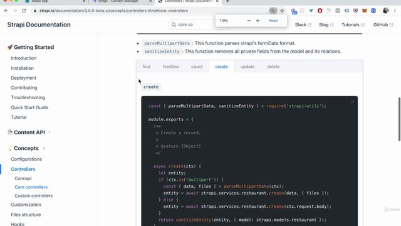401x226 pixels.
Task: Expand the Content API section arrow
Action: coord(49,132)
